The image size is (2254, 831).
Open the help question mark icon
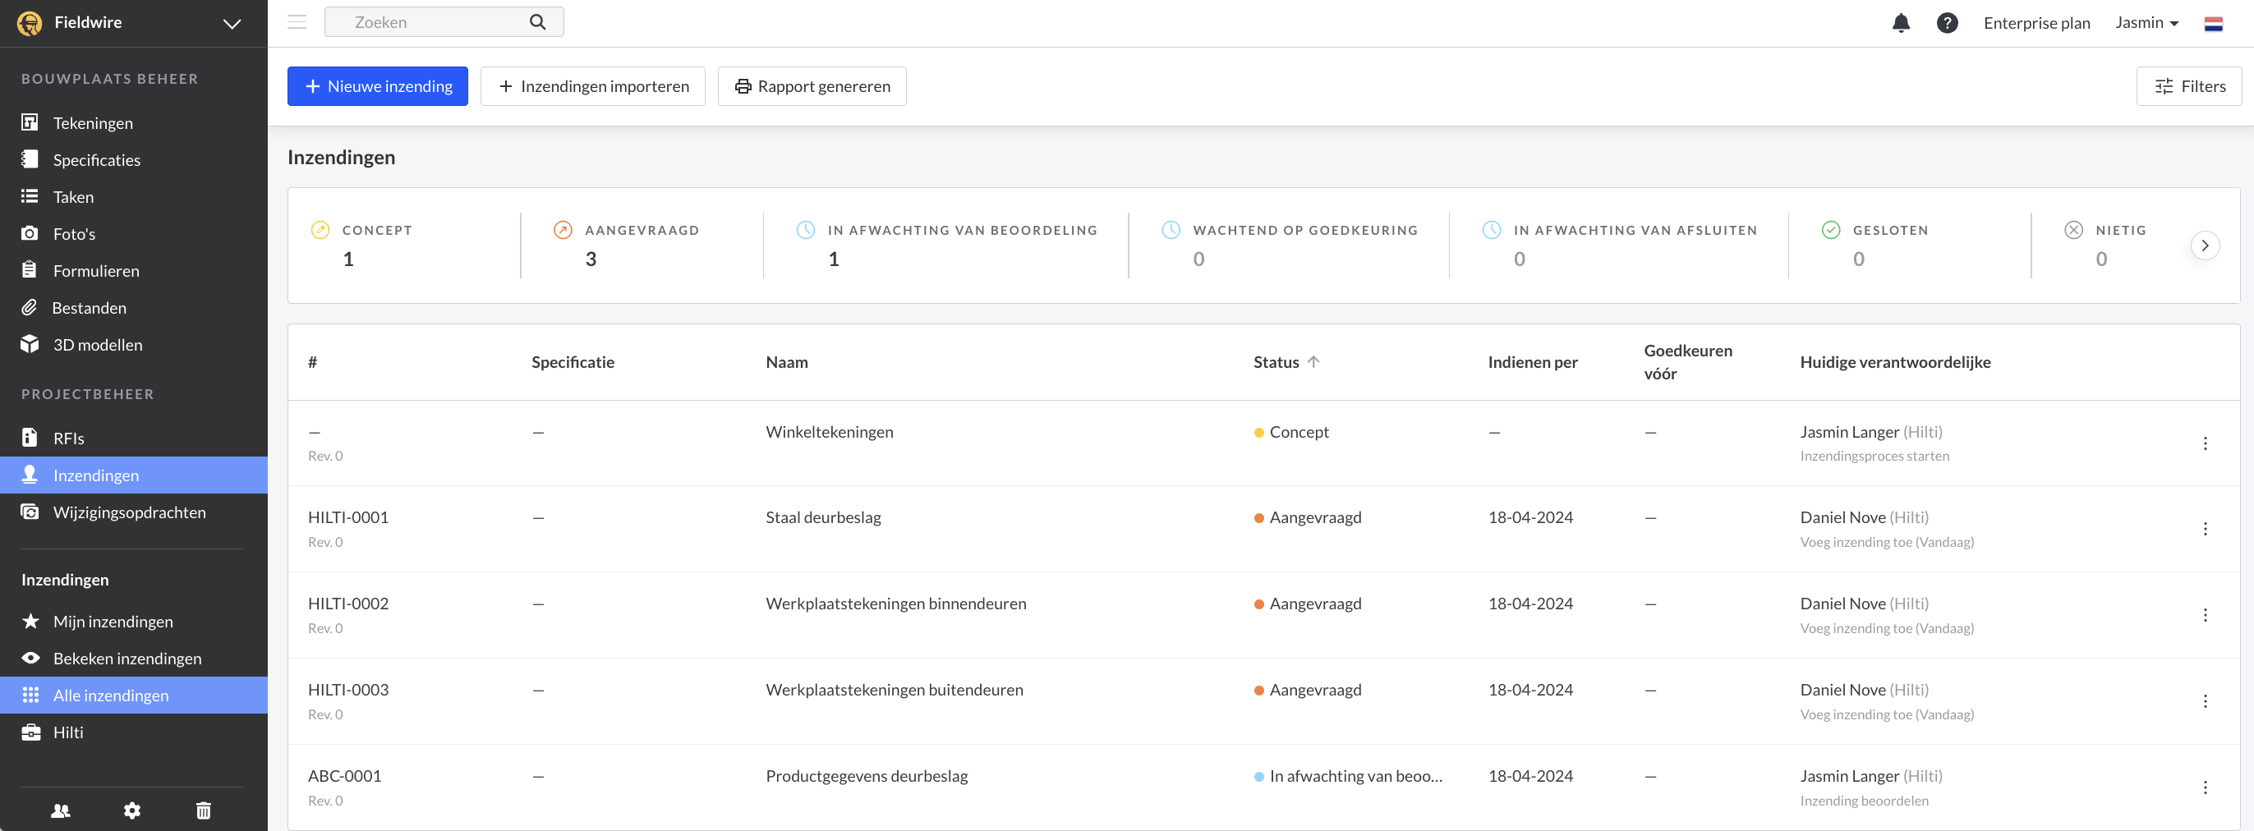(1947, 23)
